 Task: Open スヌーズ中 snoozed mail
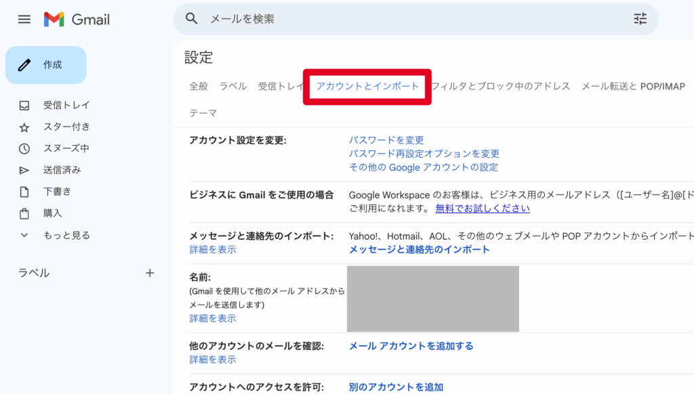(25, 148)
